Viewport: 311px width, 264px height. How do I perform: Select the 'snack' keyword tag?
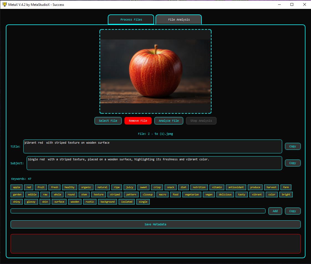pyautogui.click(x=170, y=187)
